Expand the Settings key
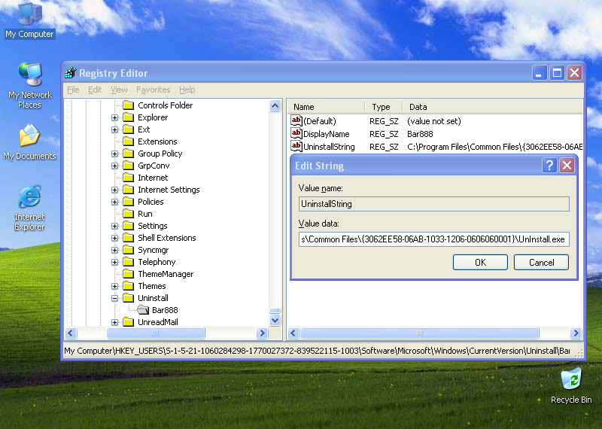 (114, 226)
